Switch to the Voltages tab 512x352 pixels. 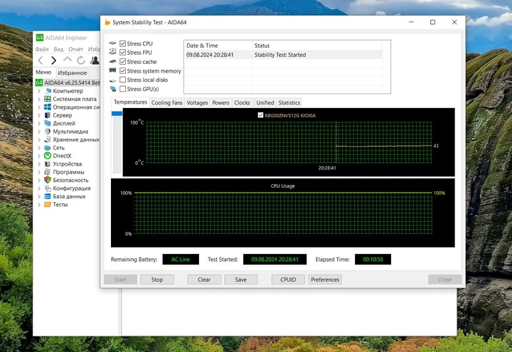click(x=197, y=102)
